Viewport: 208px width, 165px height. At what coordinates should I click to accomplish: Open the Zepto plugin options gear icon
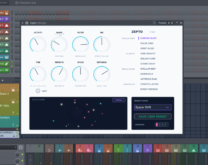[x=27, y=23]
